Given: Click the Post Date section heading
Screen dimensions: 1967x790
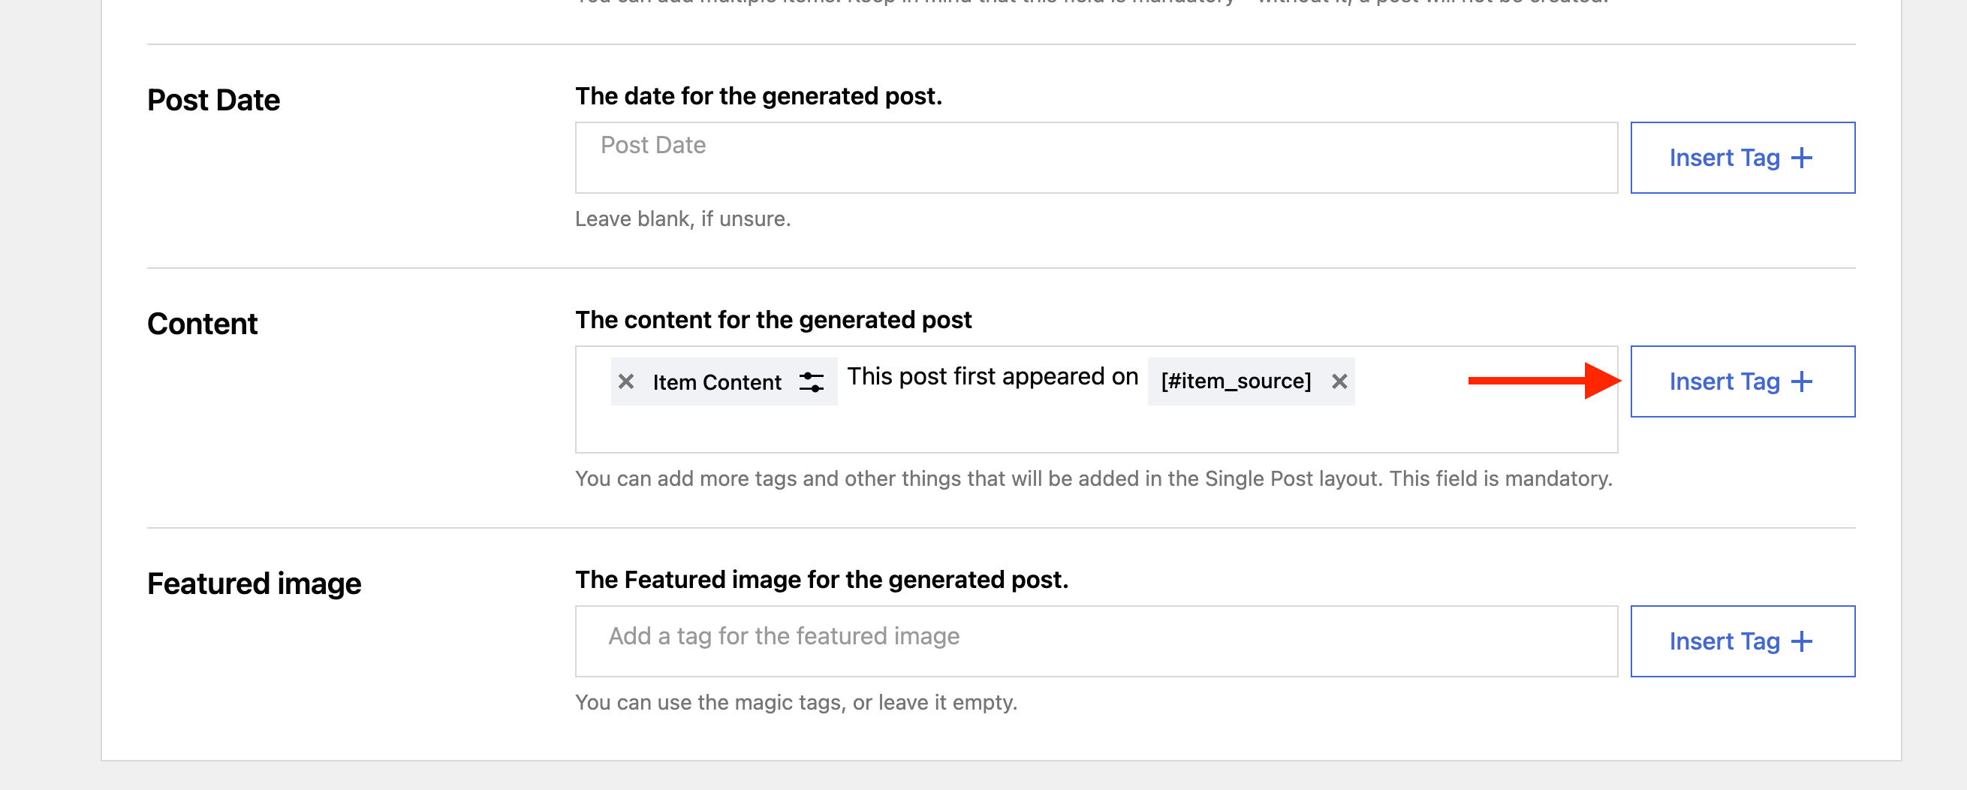Looking at the screenshot, I should pyautogui.click(x=214, y=100).
